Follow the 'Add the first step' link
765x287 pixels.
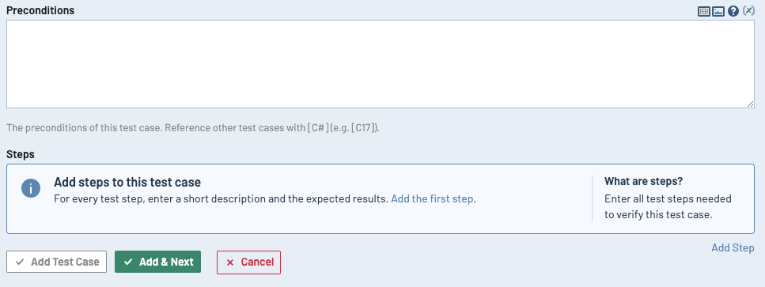tap(432, 198)
